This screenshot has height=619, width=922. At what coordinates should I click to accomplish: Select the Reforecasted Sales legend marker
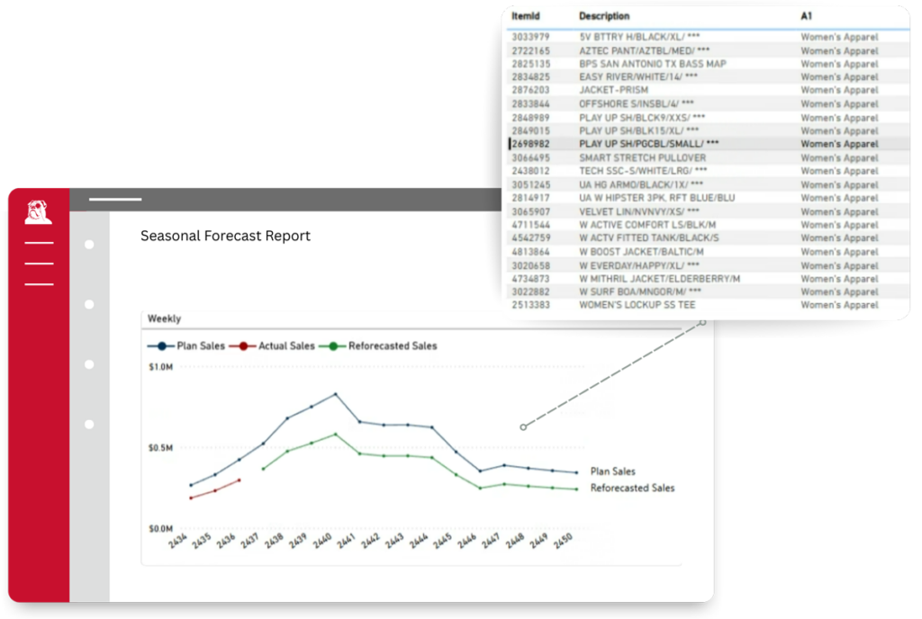333,345
